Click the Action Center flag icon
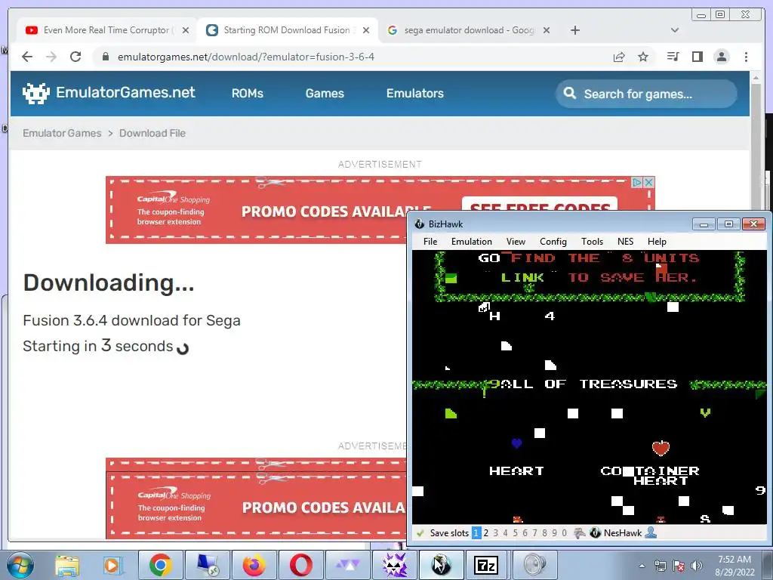 [x=679, y=566]
